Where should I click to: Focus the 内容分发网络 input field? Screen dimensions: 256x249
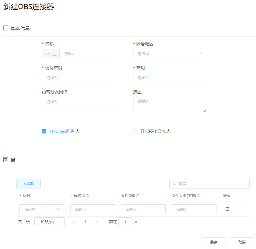(78, 102)
